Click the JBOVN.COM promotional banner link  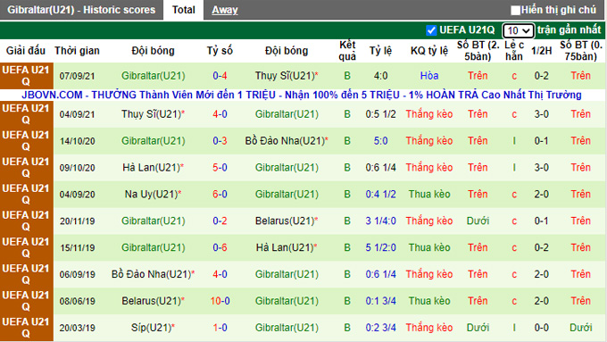point(302,95)
